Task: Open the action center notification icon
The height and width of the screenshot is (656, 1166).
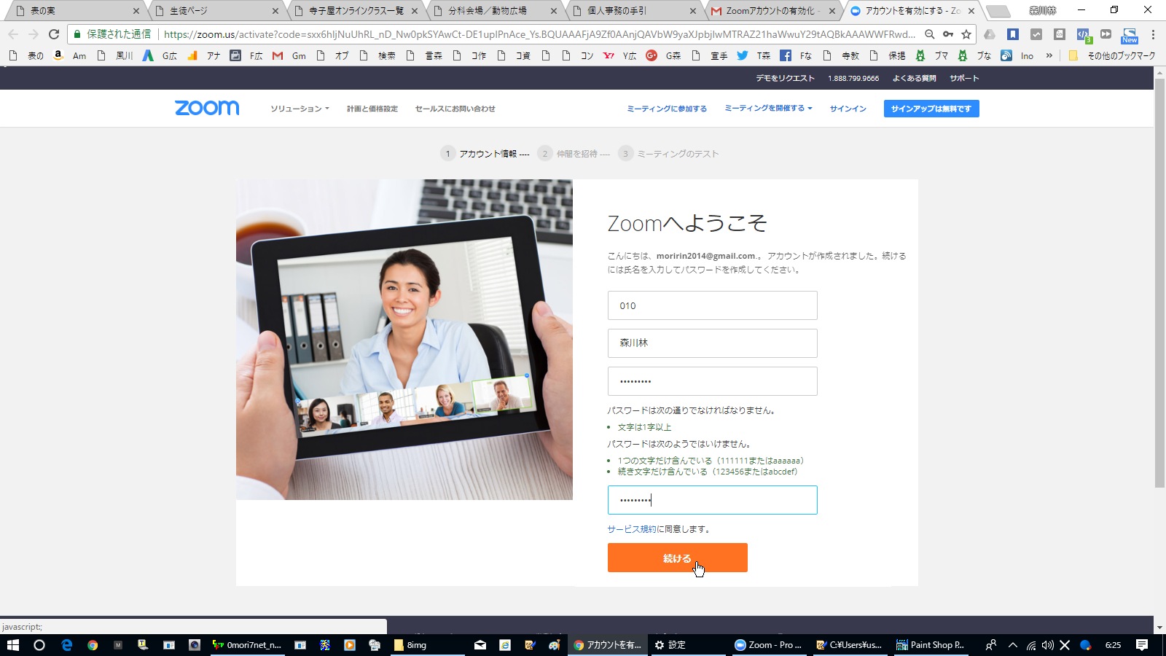Action: tap(1142, 645)
